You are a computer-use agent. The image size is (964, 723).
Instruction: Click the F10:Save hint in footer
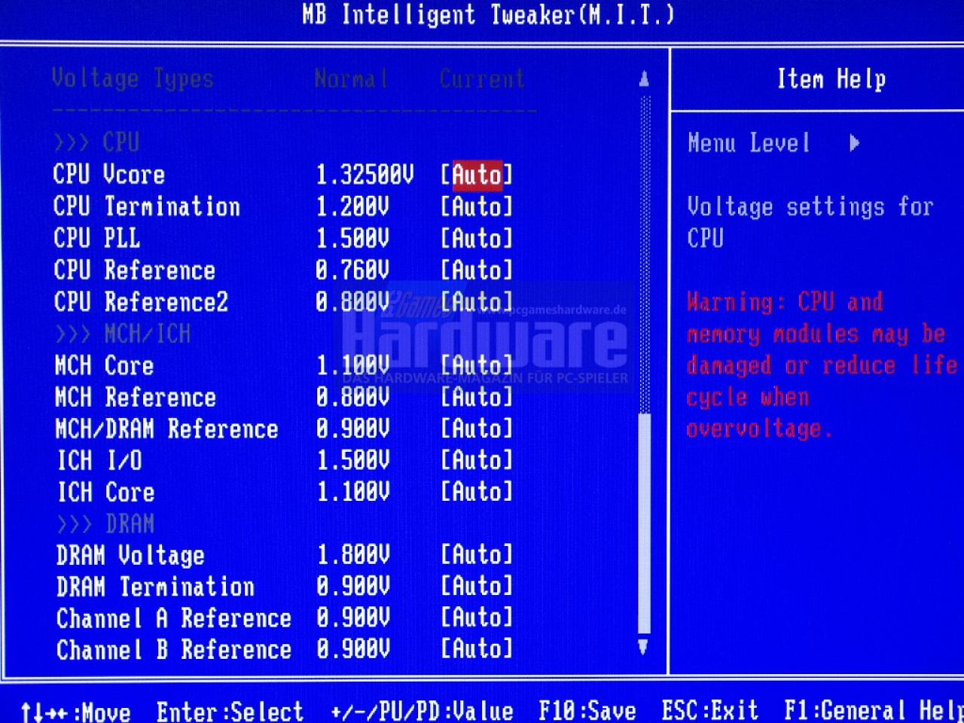(x=587, y=710)
